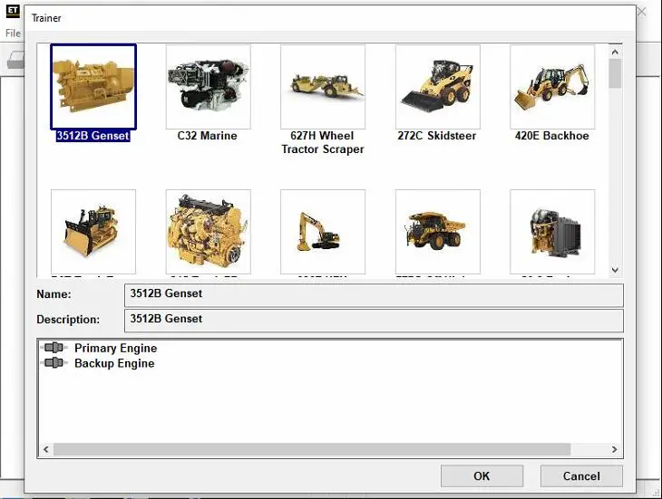Screen dimensions: 662x499
Task: Click the 627H Wheel Tractor Scraper label
Action: pyautogui.click(x=323, y=142)
